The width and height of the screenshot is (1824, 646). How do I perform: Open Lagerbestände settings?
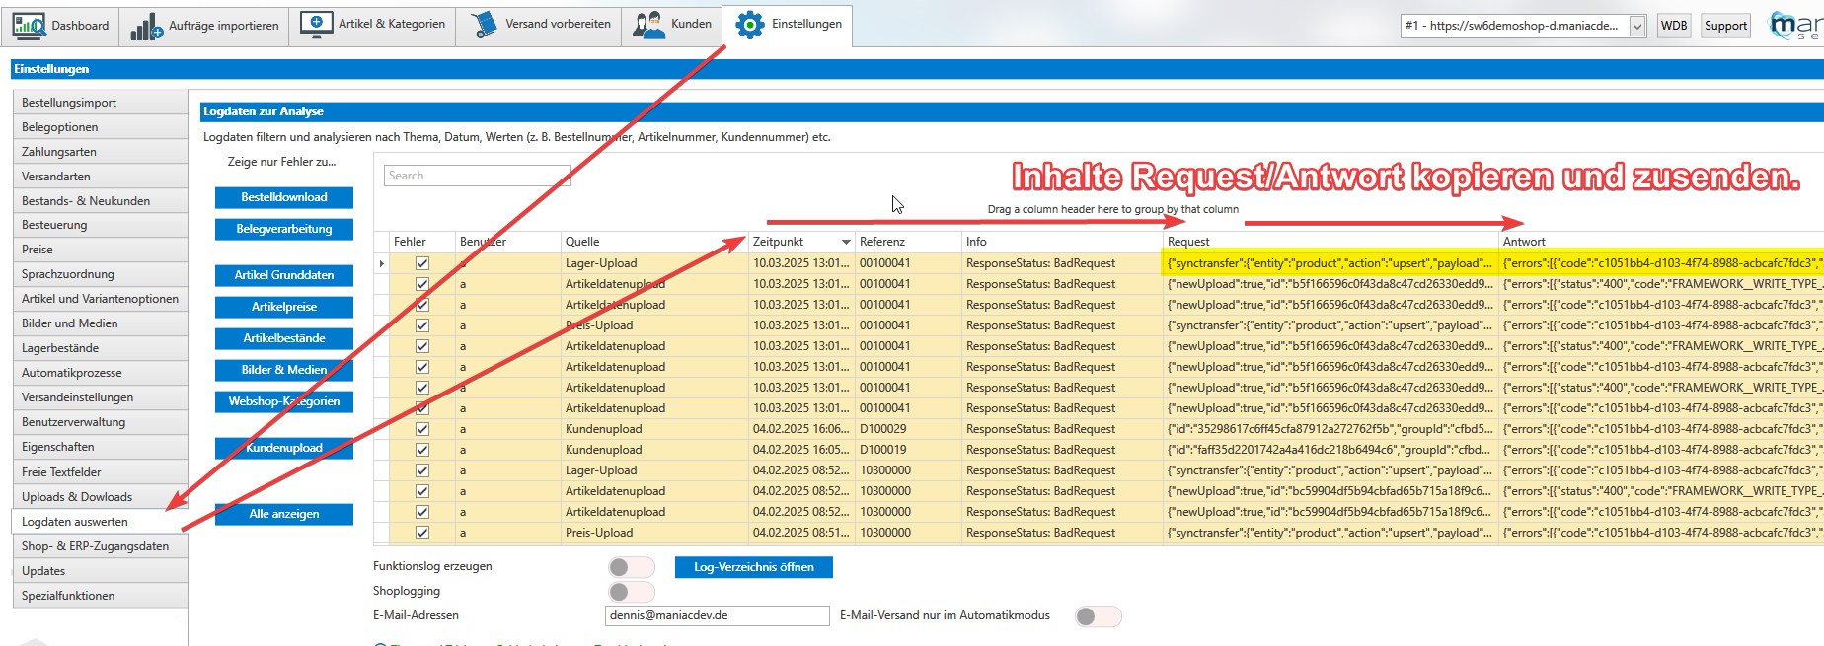tap(101, 348)
